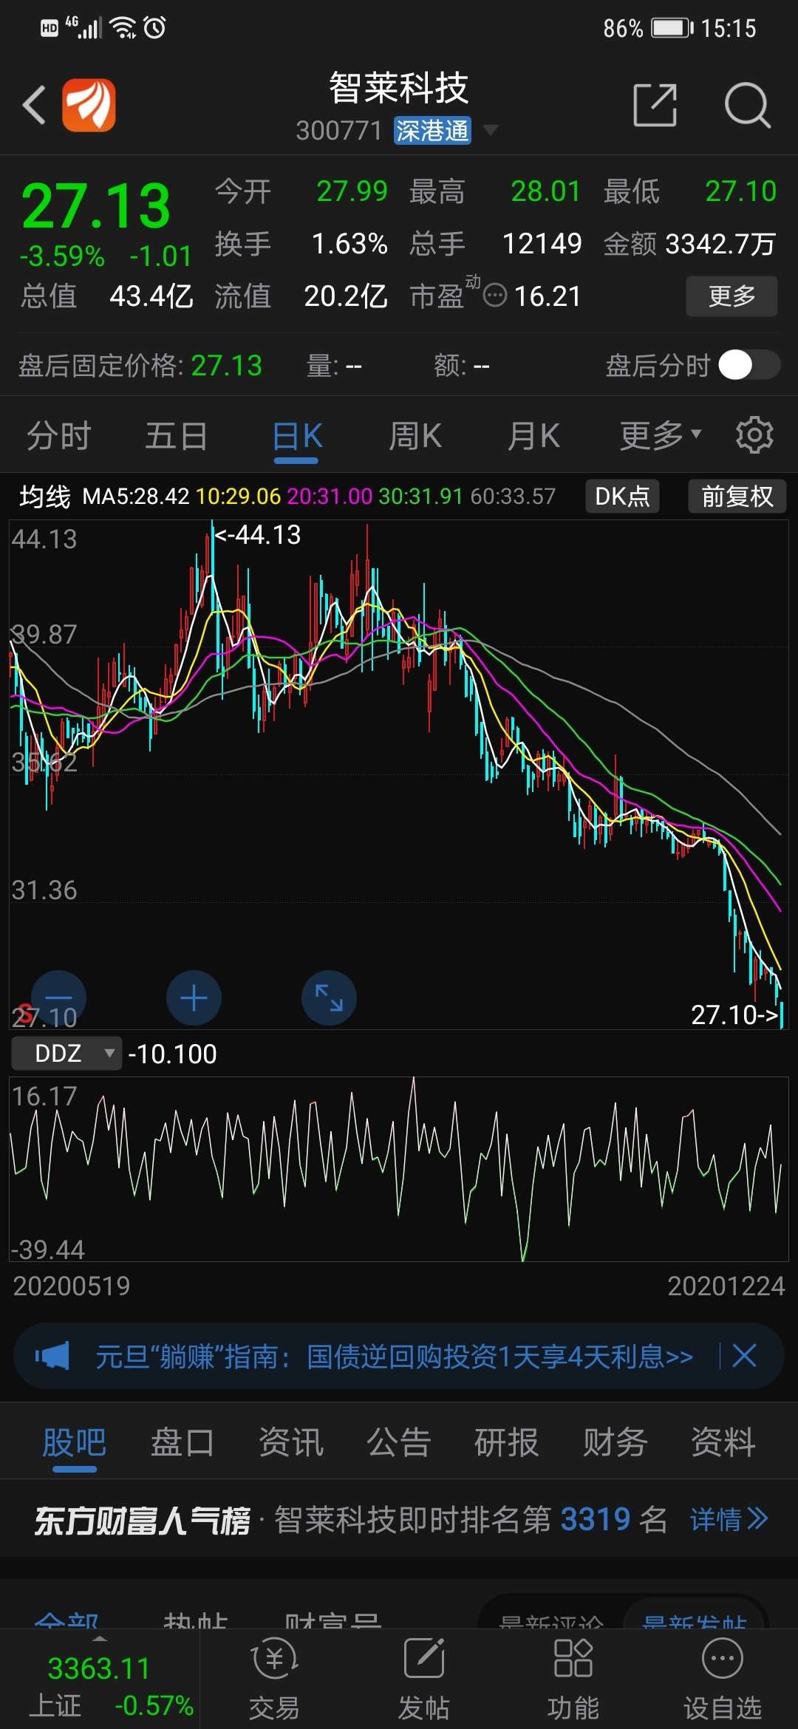Tap the chart high marker <-44.13
Screen dimensions: 798x1729
pos(257,534)
